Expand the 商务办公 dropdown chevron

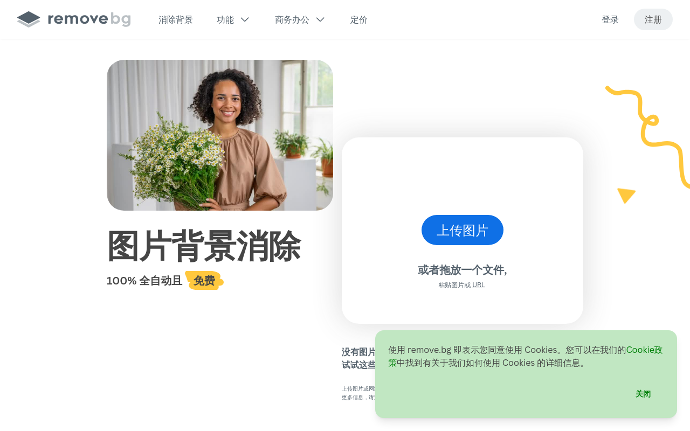pos(320,19)
